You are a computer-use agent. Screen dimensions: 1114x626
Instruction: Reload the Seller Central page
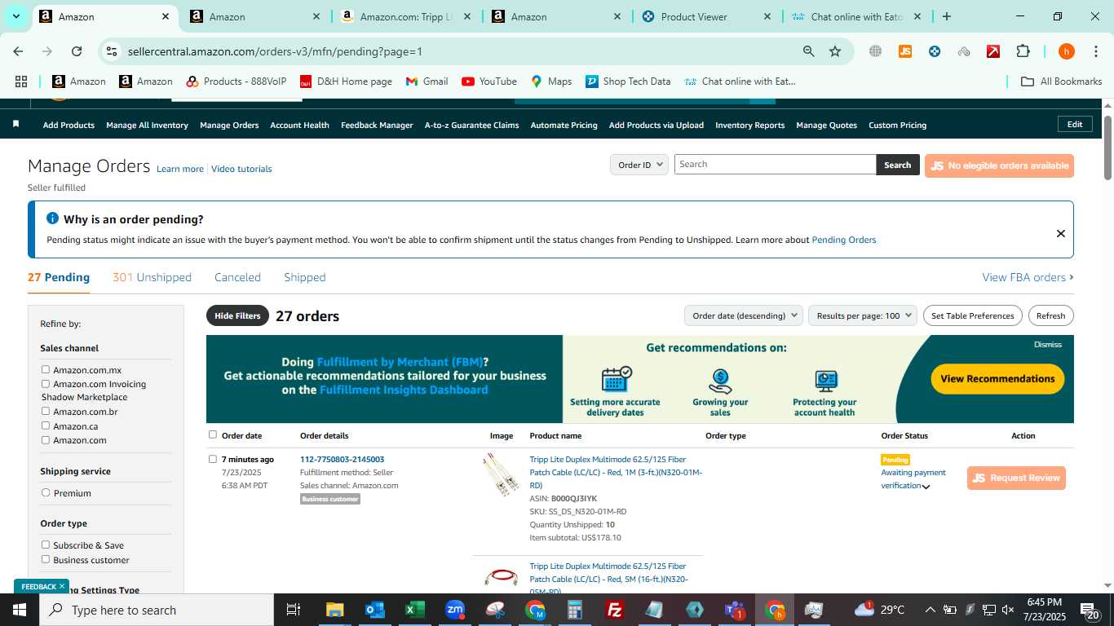click(x=77, y=51)
